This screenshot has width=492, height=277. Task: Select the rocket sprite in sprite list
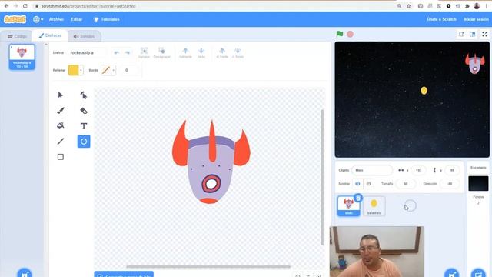click(348, 206)
